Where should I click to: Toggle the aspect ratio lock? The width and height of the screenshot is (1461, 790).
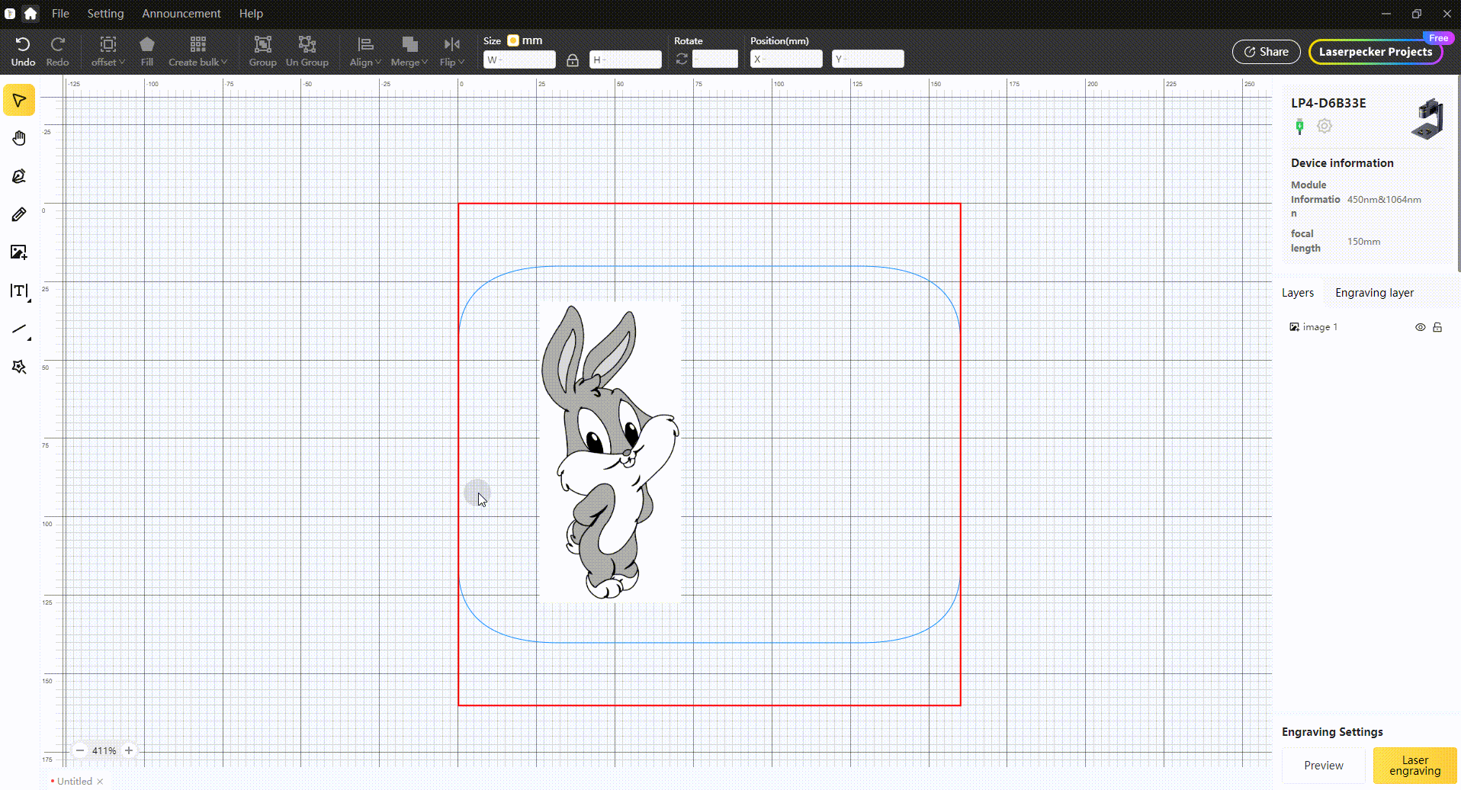pyautogui.click(x=573, y=60)
